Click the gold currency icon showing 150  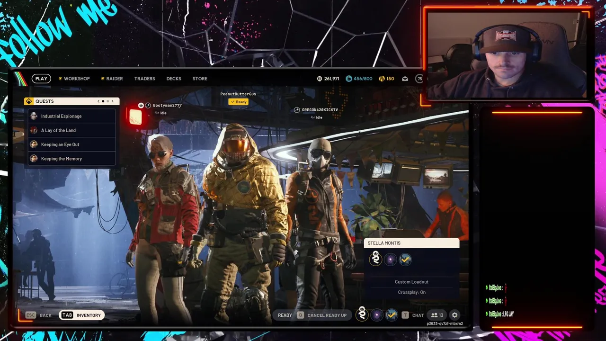click(x=382, y=79)
